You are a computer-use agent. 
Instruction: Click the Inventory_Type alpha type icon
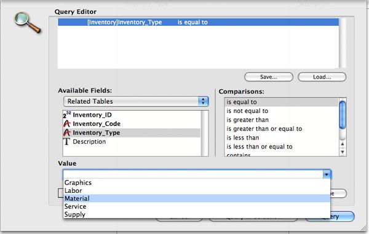[67, 133]
